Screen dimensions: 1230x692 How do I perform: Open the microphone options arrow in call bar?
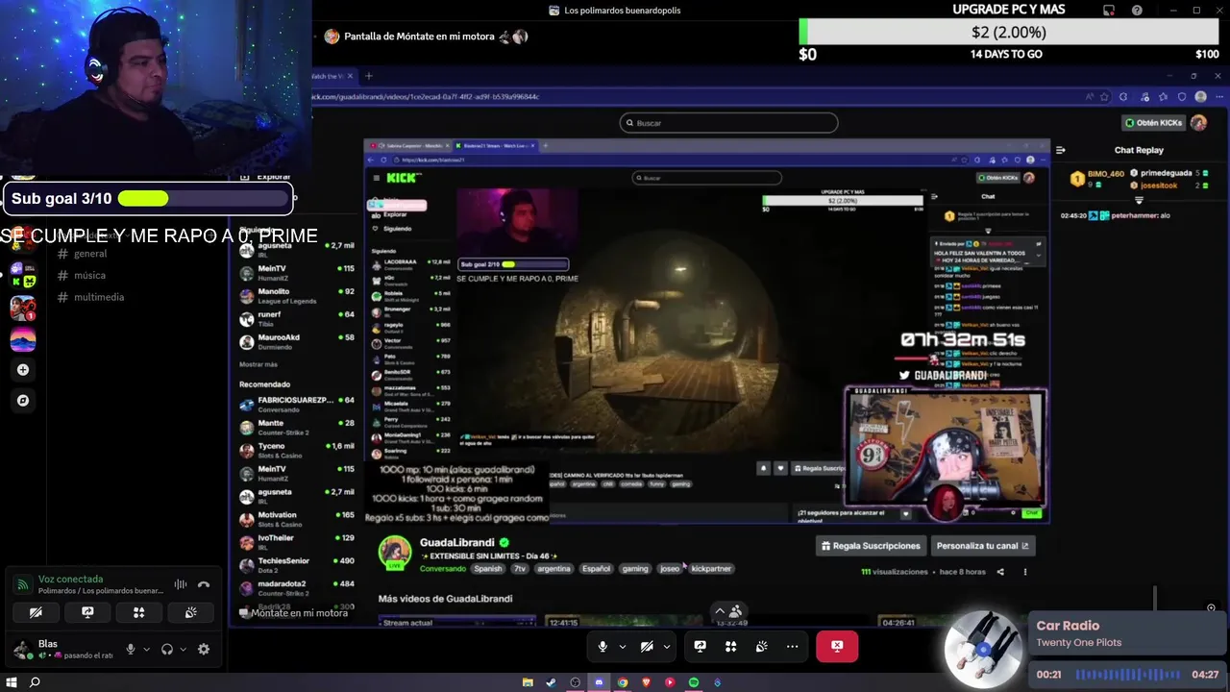(622, 647)
